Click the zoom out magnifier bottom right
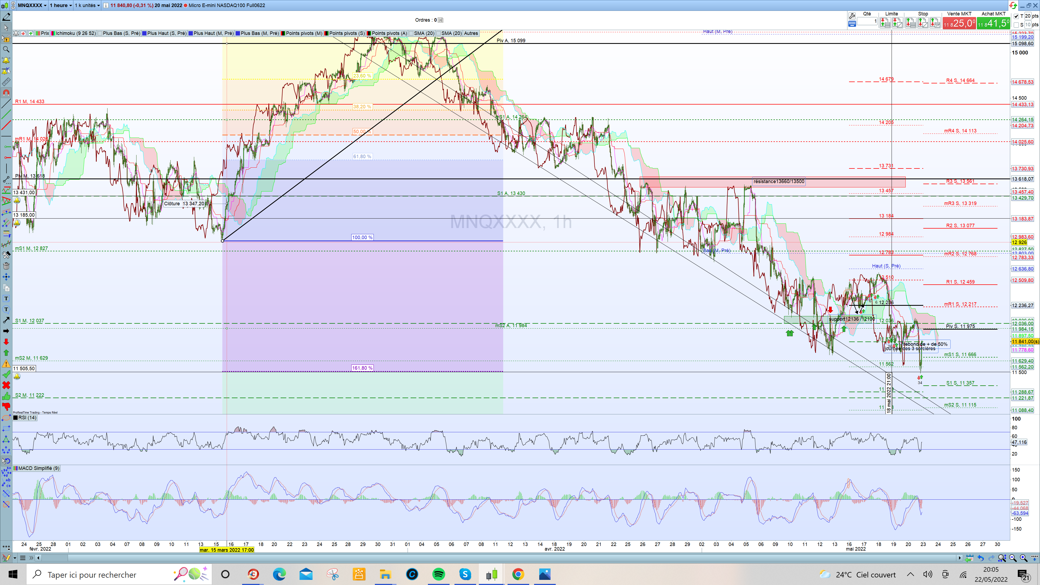 [1013, 558]
